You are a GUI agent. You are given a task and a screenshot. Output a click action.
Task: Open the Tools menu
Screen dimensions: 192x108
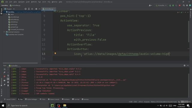pyautogui.click(x=44, y=2)
